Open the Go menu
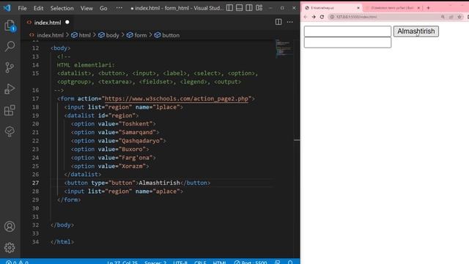 (x=103, y=8)
